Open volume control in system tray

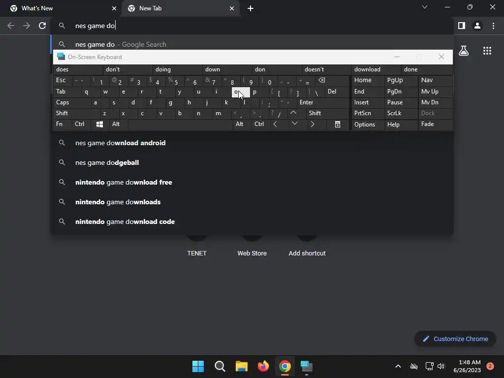441,366
